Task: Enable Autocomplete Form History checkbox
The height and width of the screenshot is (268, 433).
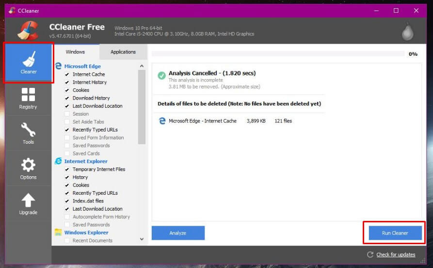Action: (67, 217)
